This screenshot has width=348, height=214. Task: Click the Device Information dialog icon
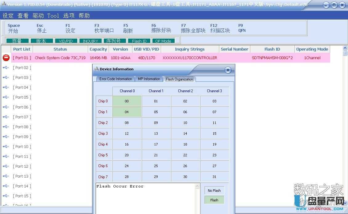point(97,69)
